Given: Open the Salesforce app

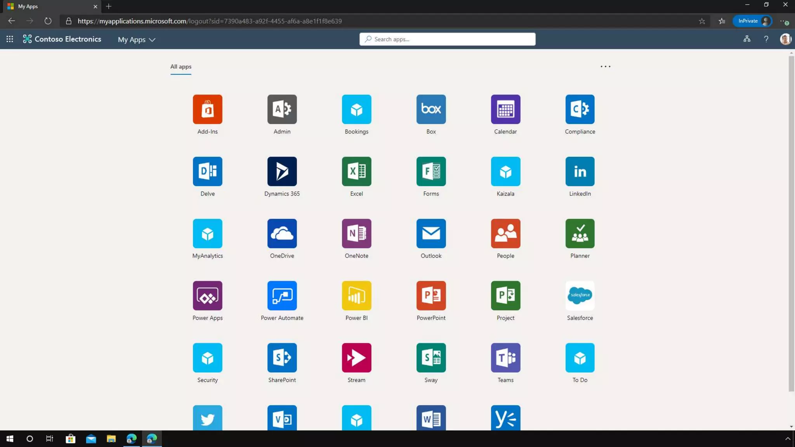Looking at the screenshot, I should pos(580,296).
